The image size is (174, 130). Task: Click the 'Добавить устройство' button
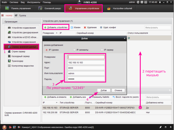(56, 27)
